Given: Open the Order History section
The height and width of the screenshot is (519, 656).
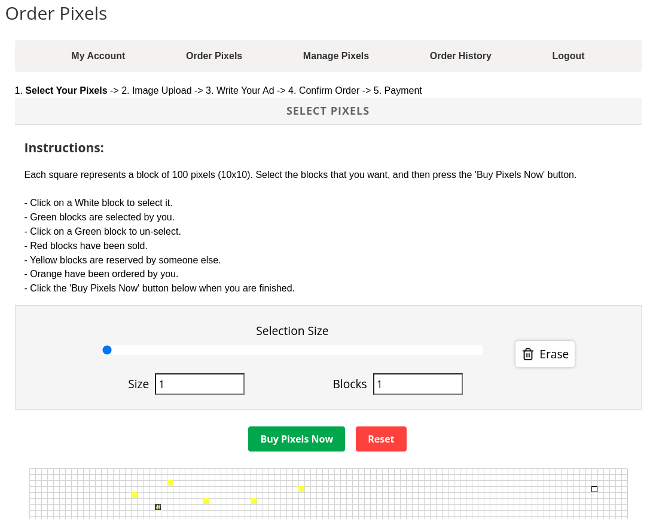Looking at the screenshot, I should coord(460,56).
